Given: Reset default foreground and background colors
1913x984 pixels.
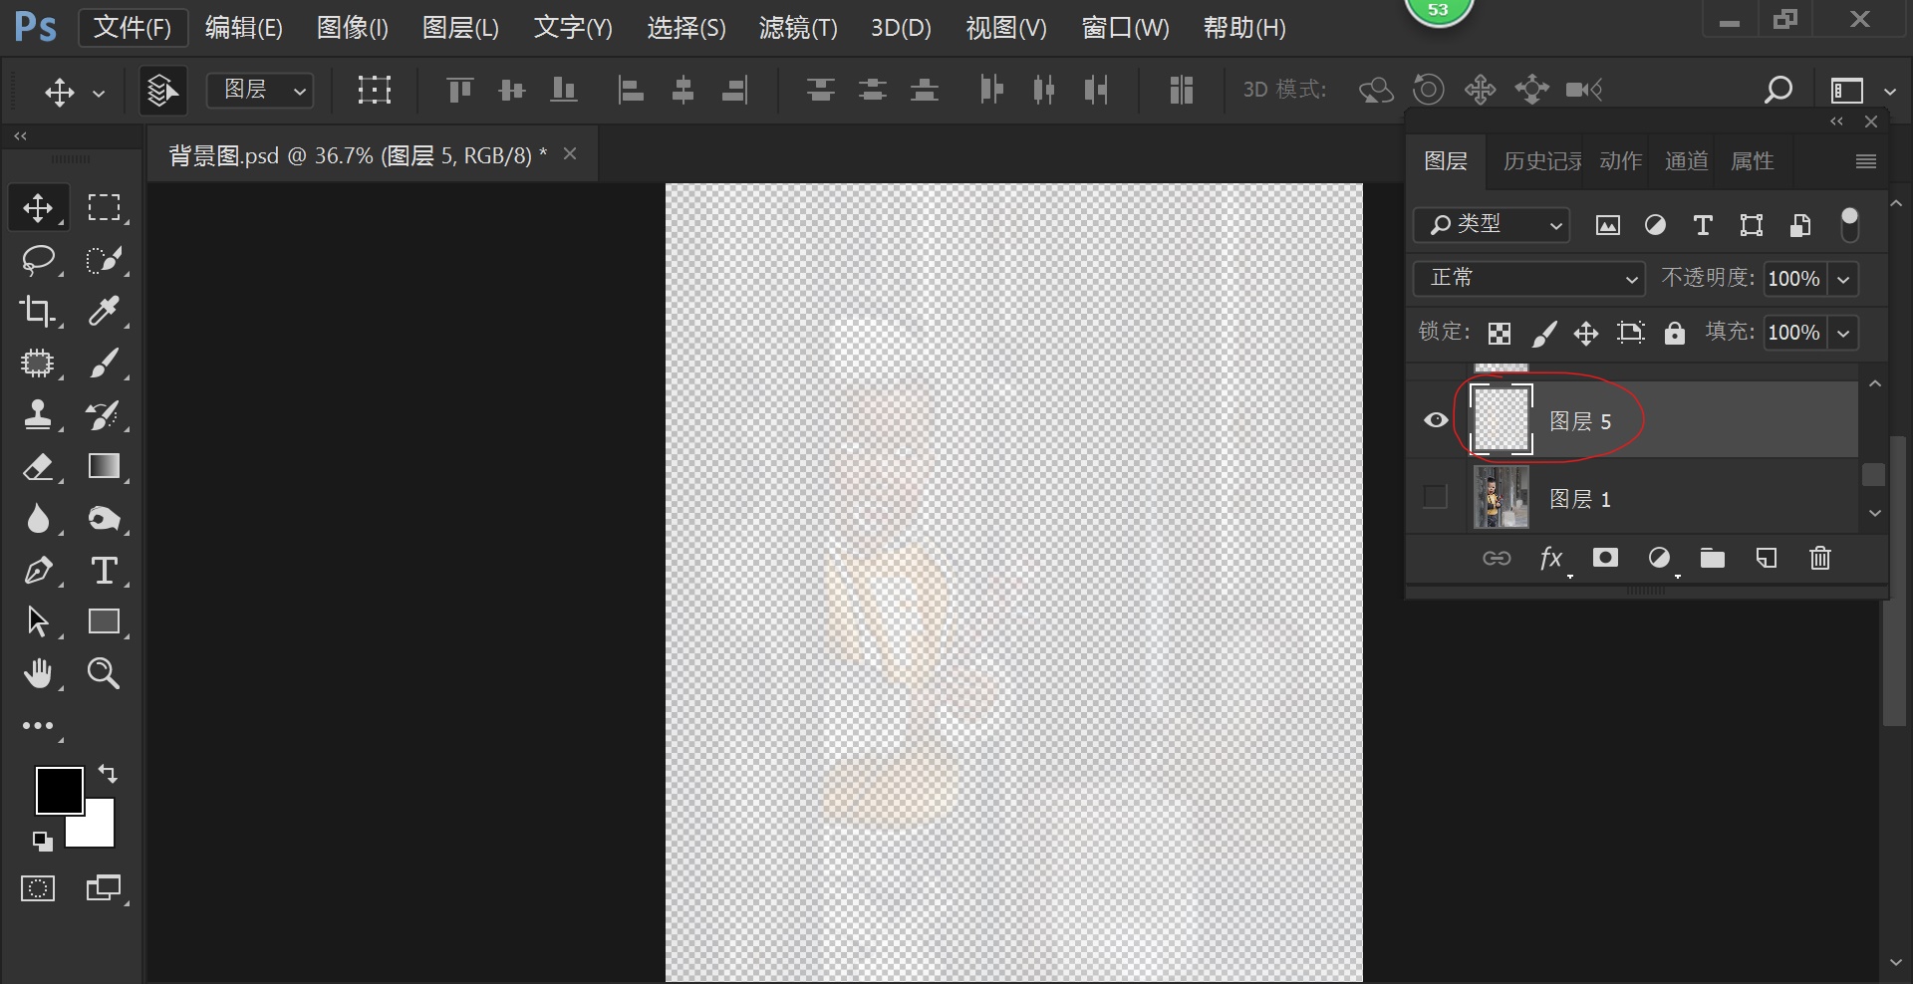Looking at the screenshot, I should (42, 842).
